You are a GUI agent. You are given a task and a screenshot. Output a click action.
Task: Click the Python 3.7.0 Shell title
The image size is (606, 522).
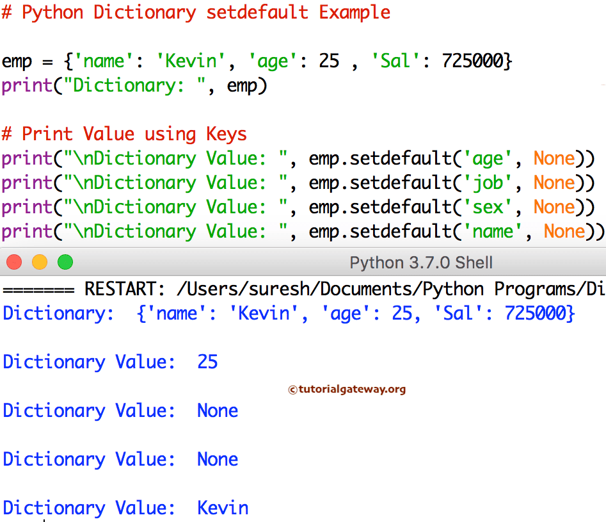(x=420, y=262)
